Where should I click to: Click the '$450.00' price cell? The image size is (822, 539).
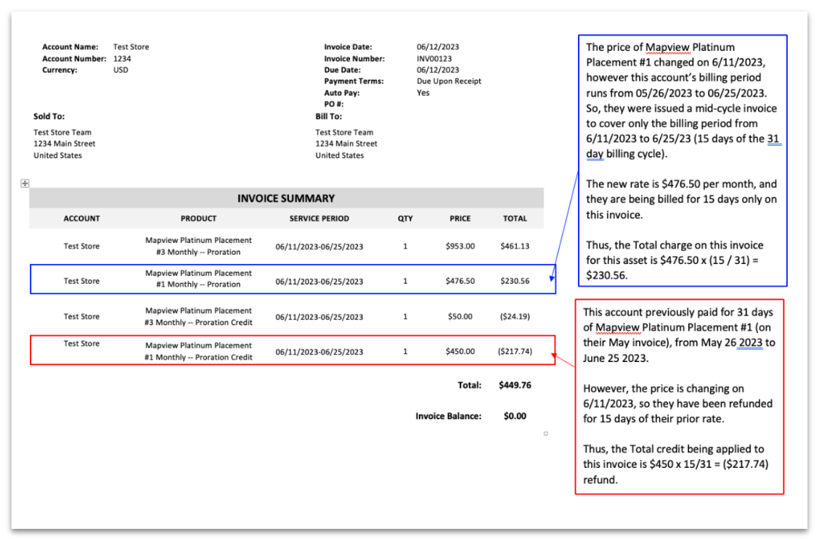coord(460,352)
